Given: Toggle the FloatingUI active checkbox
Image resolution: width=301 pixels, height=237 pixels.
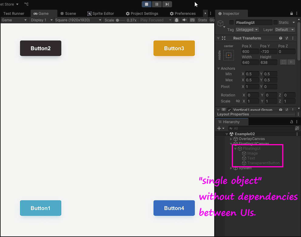Looking at the screenshot, I should pos(232,23).
